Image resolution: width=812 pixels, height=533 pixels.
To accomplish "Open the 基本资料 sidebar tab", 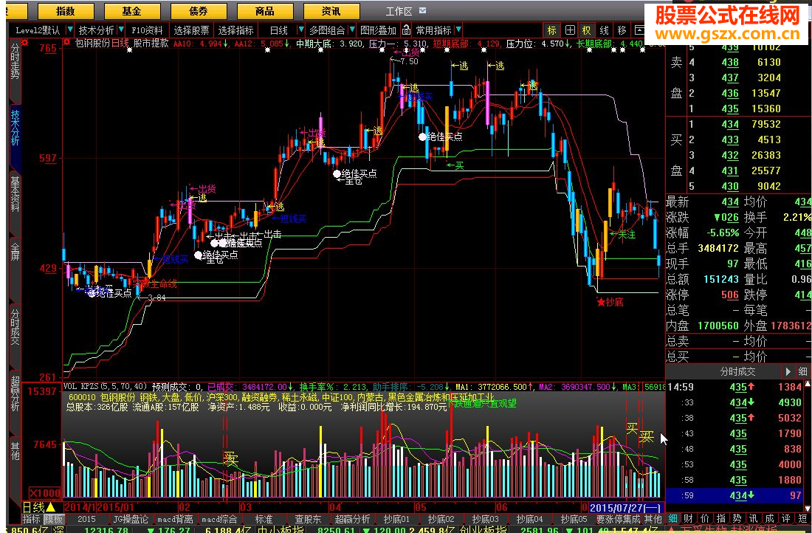I will tap(15, 195).
